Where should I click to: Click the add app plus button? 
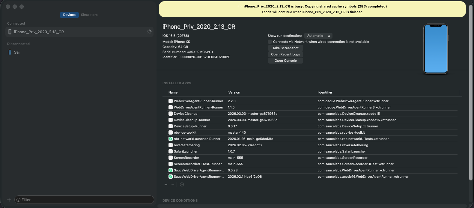166,185
